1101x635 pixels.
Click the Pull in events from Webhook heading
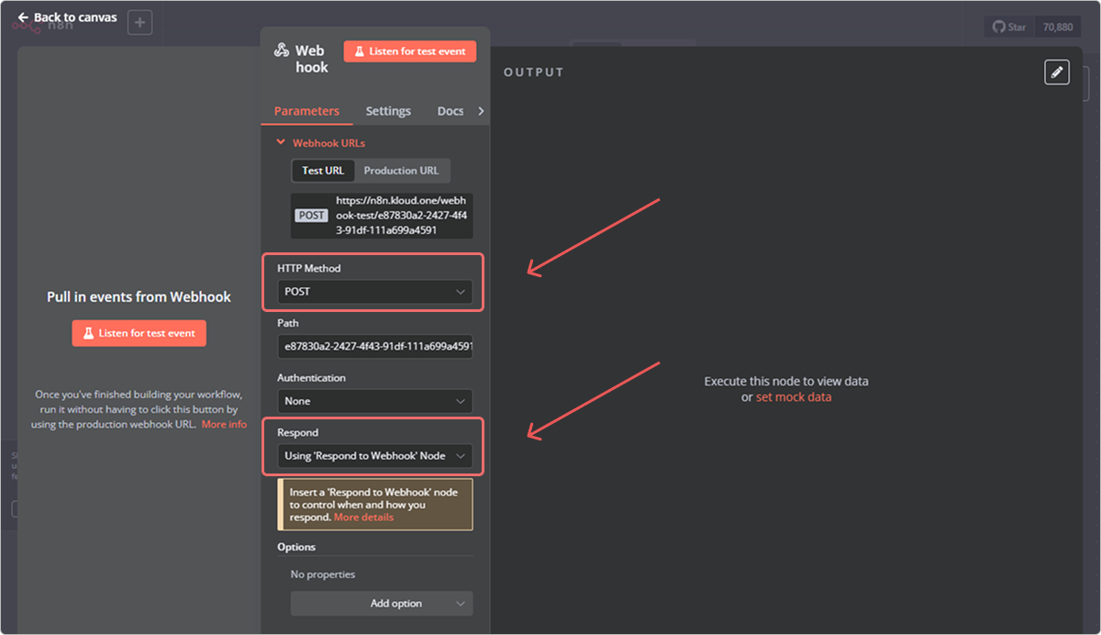pos(139,296)
